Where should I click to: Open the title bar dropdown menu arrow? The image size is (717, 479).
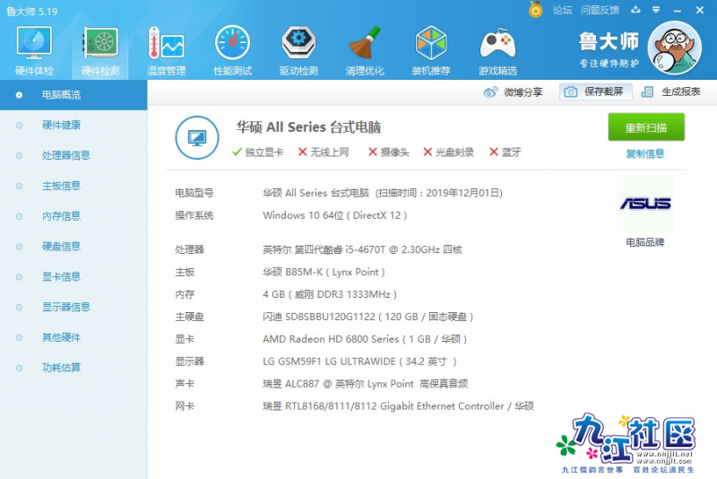click(x=656, y=10)
